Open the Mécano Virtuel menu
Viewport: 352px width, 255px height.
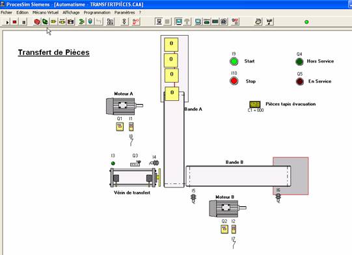[x=46, y=12]
